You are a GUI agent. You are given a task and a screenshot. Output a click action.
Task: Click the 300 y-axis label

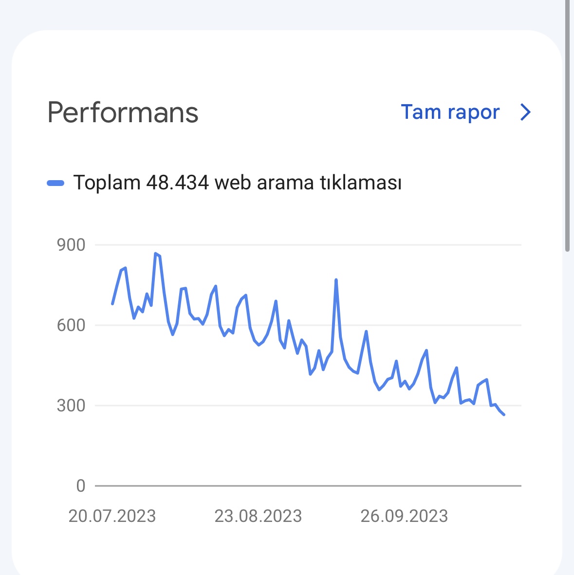pos(71,406)
